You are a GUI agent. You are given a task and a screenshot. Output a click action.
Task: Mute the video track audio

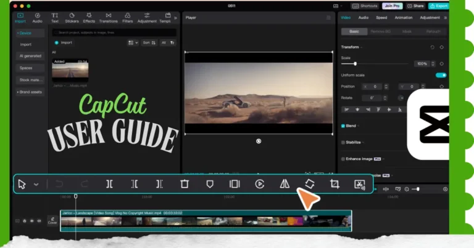click(39, 221)
